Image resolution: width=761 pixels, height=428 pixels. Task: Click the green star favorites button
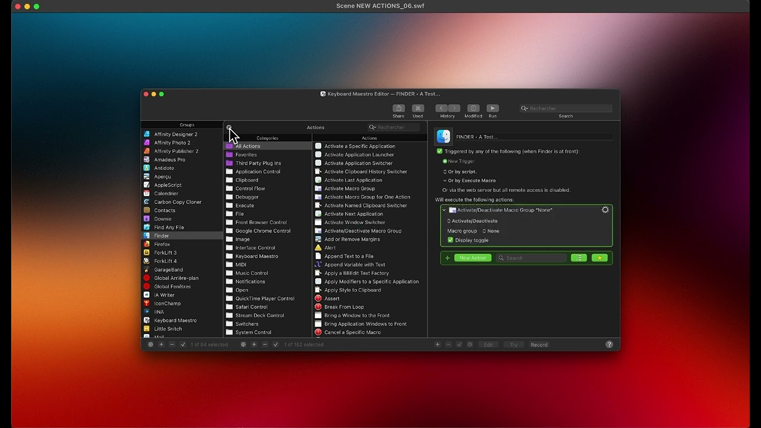click(x=599, y=258)
